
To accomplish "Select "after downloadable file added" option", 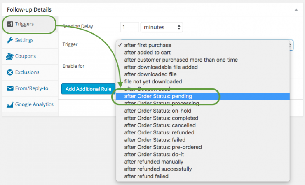I will pyautogui.click(x=203, y=67).
